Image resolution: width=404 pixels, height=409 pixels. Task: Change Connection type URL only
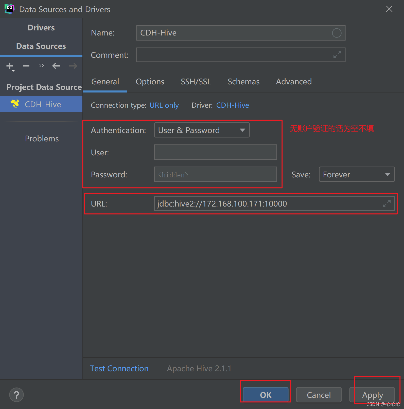164,105
